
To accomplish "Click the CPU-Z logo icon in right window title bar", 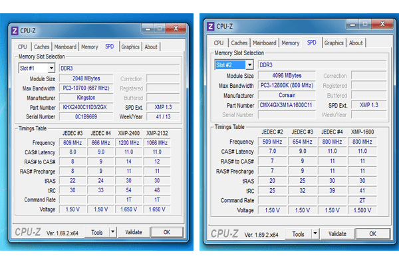I will click(x=210, y=26).
